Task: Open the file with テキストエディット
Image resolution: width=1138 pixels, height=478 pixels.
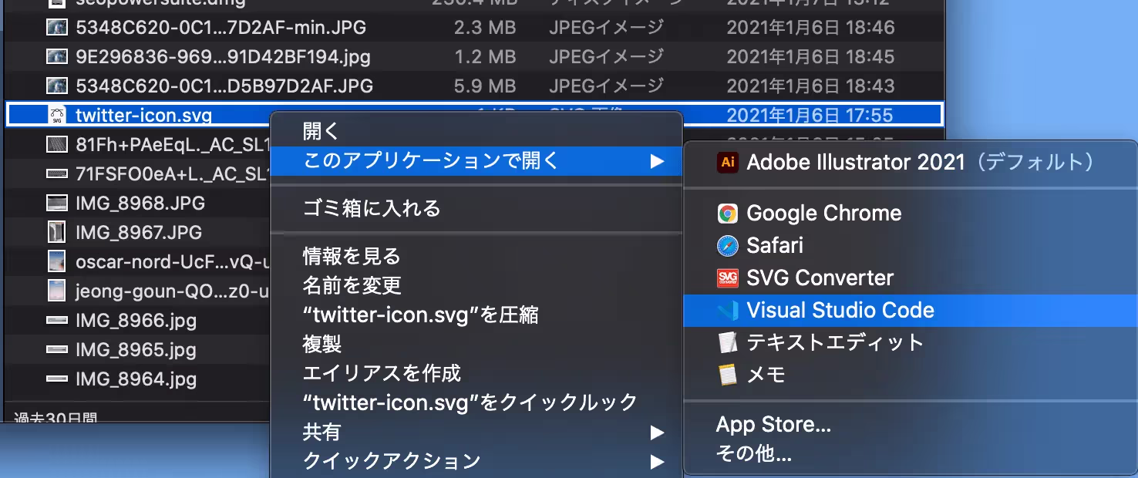Action: pos(910,342)
